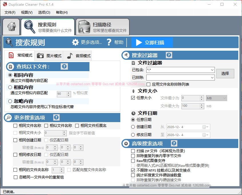This screenshot has width=242, height=195.
Task: Open help for 查找以下文件 section
Action: 64,66
